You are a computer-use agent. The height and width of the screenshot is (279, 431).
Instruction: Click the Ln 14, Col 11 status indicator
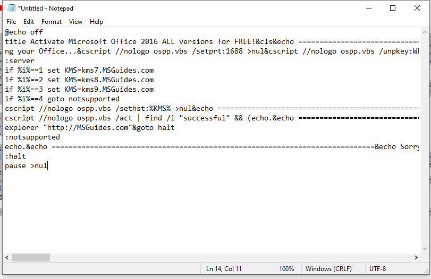tap(224, 269)
